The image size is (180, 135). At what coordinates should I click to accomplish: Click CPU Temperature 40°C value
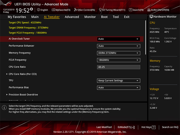click(166, 32)
